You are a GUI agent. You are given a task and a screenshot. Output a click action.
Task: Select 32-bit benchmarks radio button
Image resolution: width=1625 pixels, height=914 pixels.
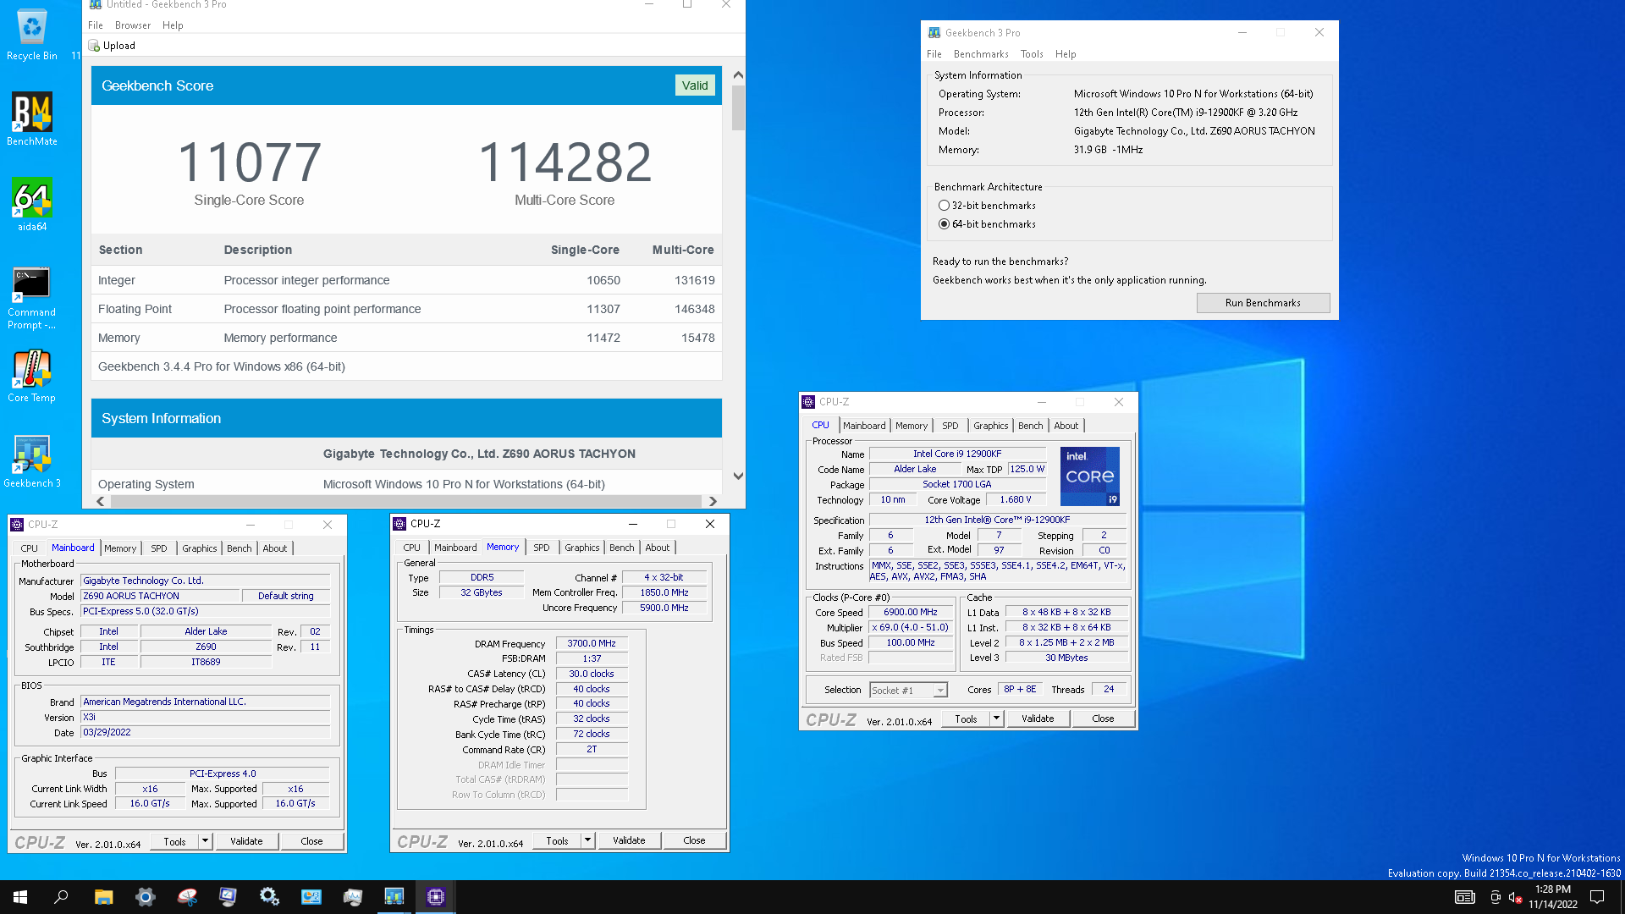coord(944,206)
